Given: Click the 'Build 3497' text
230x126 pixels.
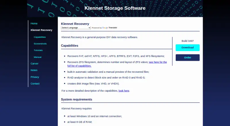Looking at the screenshot, I should tap(188, 41).
